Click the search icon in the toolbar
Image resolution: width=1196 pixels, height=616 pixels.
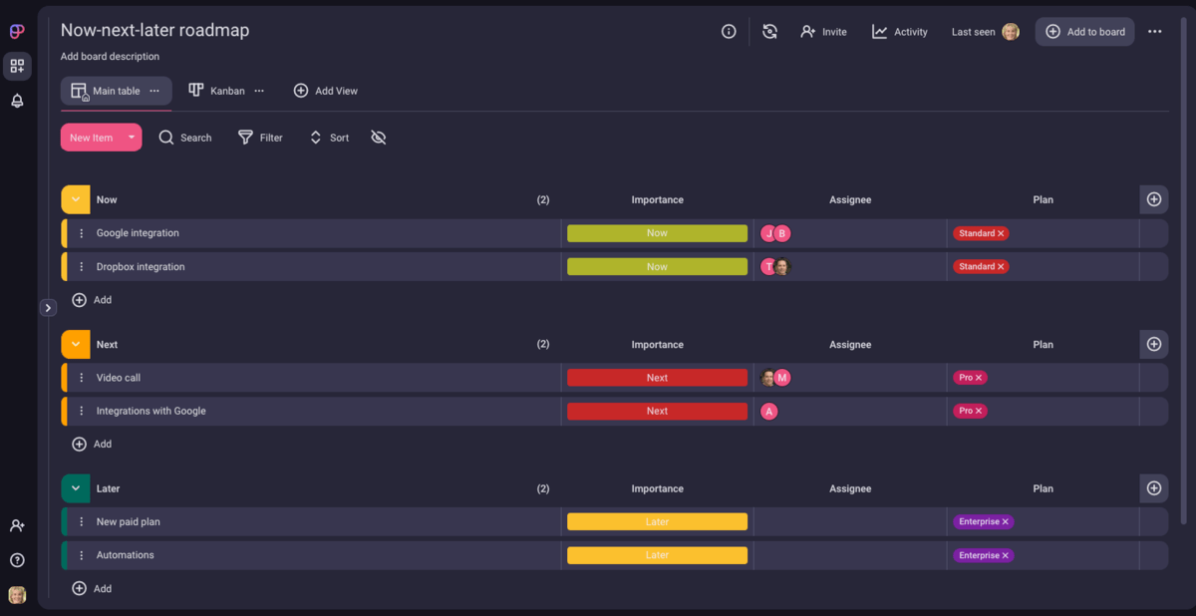(166, 138)
